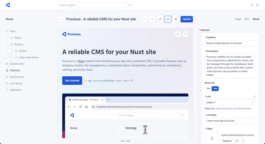Image resolution: width=265 pixels, height=144 pixels.
Task: Open video file in new tab
Action: pyautogui.click(x=237, y=141)
